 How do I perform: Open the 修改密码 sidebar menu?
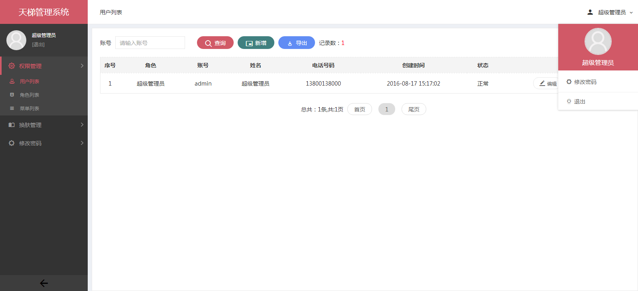pos(44,143)
